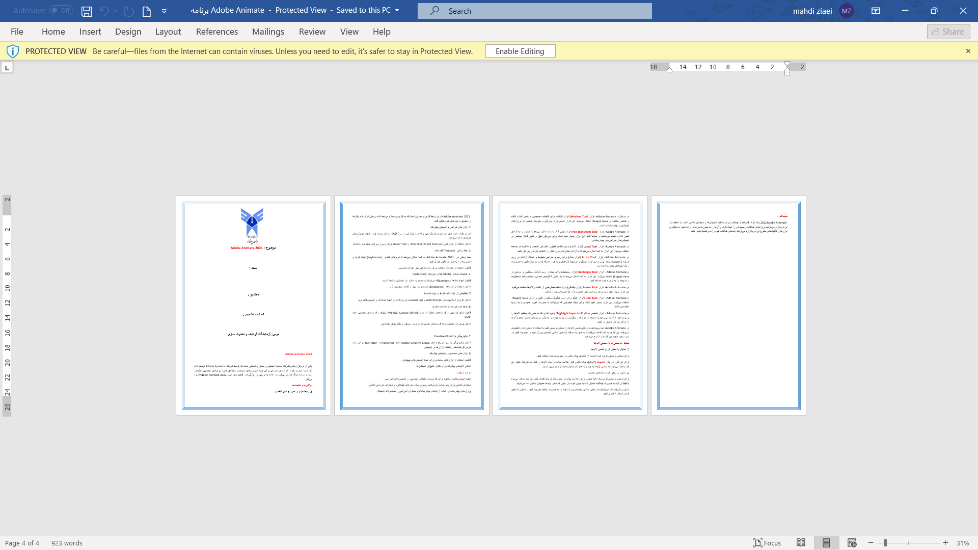
Task: Click the Redo icon
Action: (x=129, y=11)
